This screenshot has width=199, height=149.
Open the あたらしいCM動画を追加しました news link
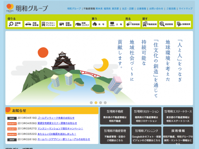[x=57, y=134]
